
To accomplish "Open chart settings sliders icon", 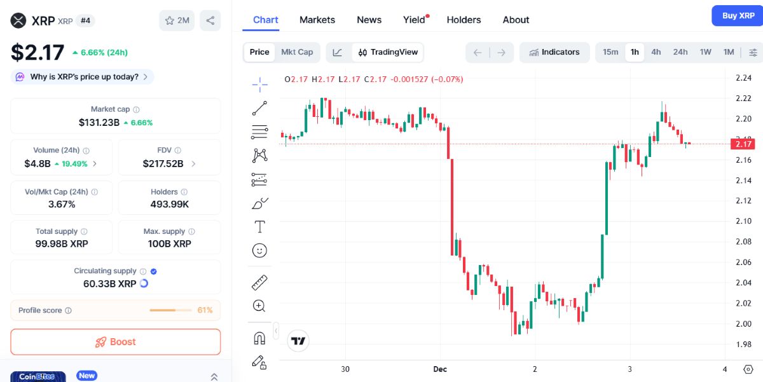I will [x=753, y=52].
